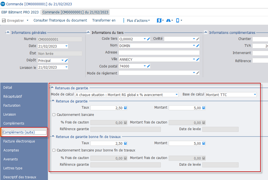Click the pencil icon for Mode de règlement
268x180 pixels.
(x=198, y=73)
